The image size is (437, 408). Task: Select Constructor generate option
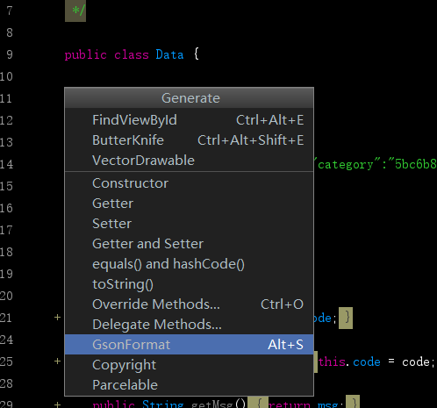(x=189, y=183)
